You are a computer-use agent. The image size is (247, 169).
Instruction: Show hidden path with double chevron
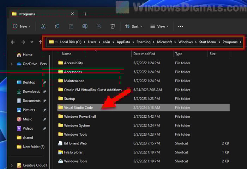[56, 42]
